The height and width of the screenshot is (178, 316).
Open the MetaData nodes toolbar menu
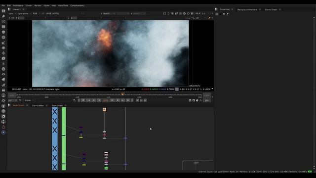point(3,80)
